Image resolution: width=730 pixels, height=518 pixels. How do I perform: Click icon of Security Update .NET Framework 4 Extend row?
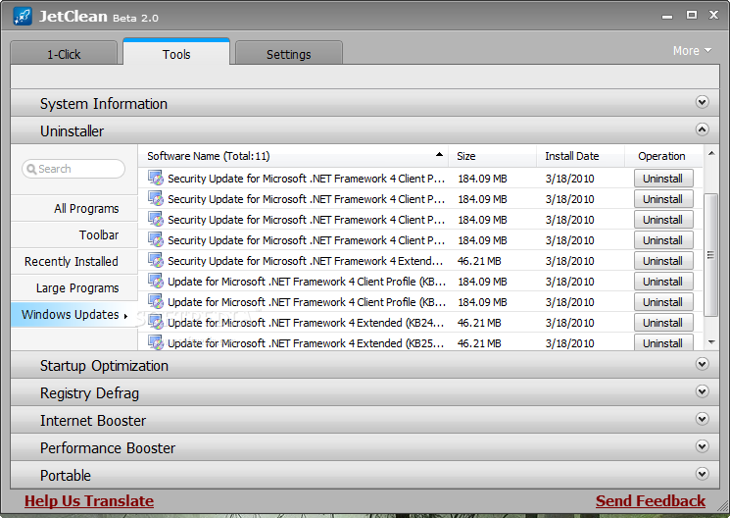click(x=156, y=260)
